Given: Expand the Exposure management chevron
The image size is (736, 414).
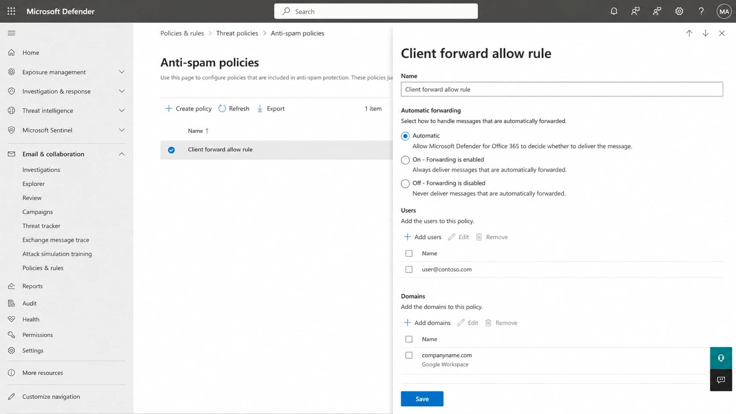Looking at the screenshot, I should 122,72.
